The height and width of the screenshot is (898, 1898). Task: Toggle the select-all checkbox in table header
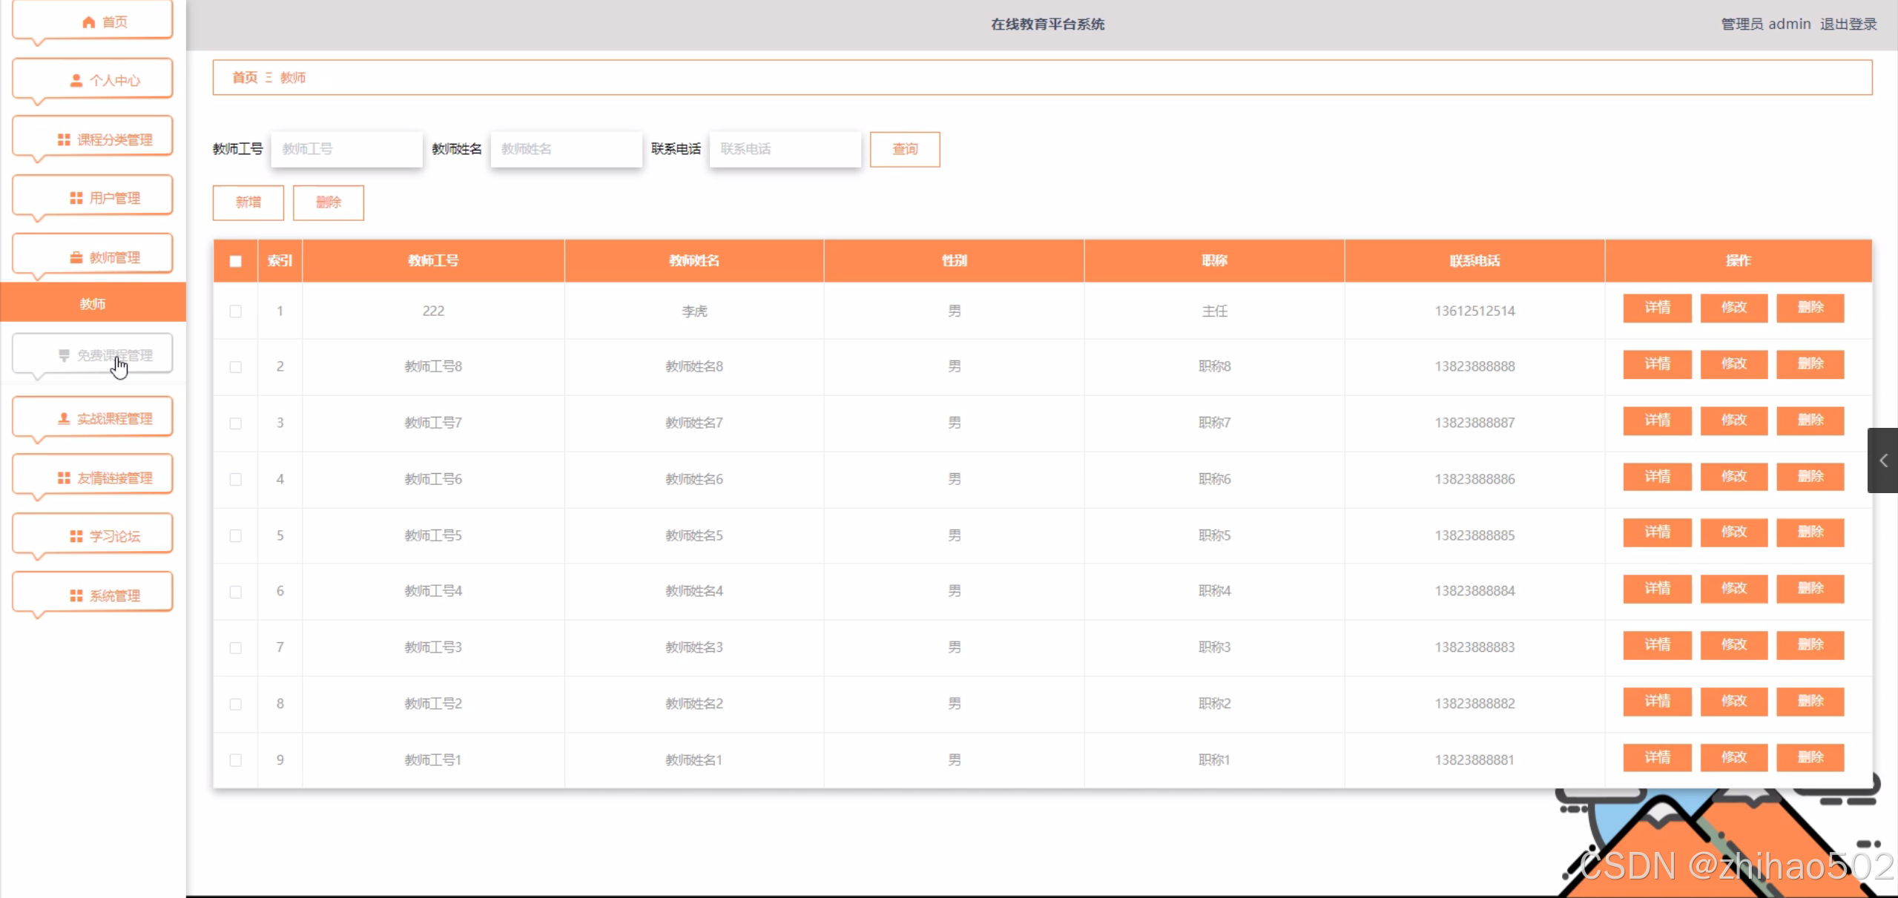[235, 261]
